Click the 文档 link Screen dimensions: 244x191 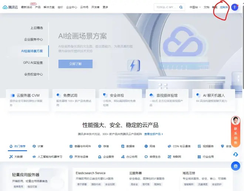pos(207,7)
